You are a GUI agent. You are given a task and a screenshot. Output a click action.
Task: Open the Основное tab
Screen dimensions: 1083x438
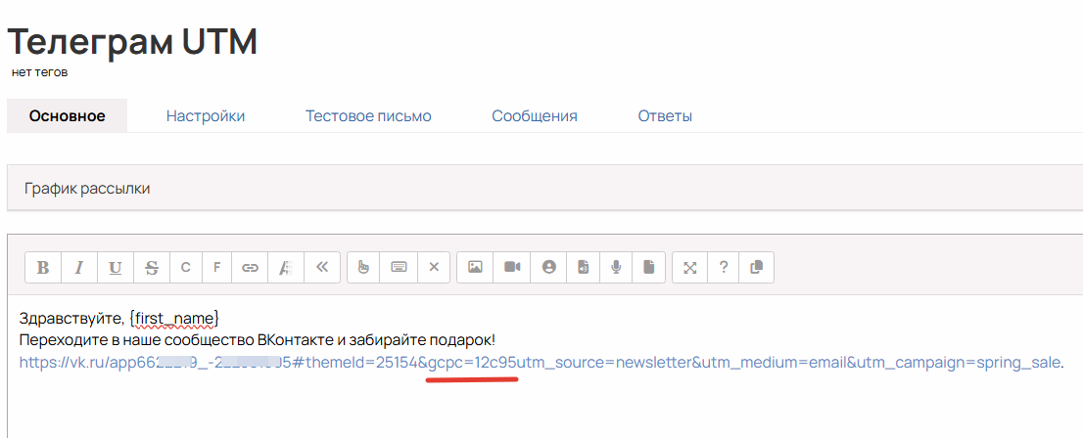(x=67, y=116)
